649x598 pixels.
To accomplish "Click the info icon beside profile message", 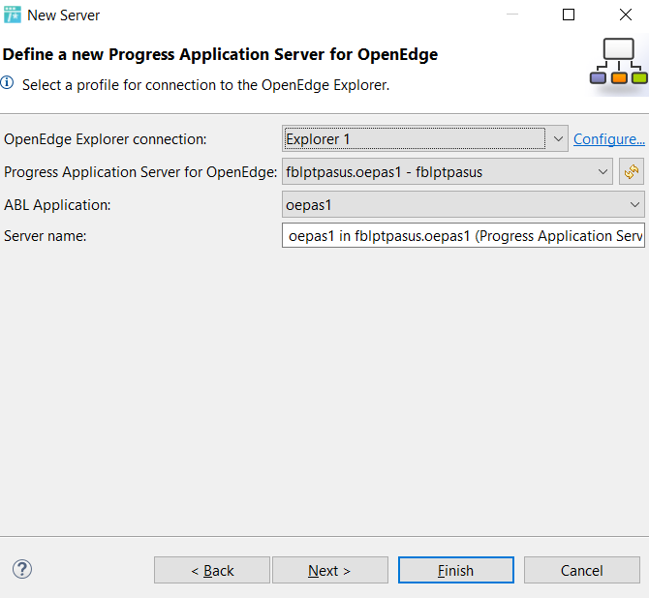I will [7, 82].
